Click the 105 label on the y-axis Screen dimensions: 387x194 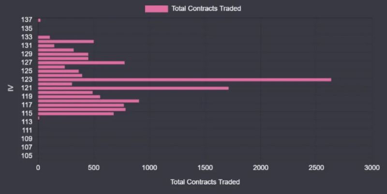[27, 156]
